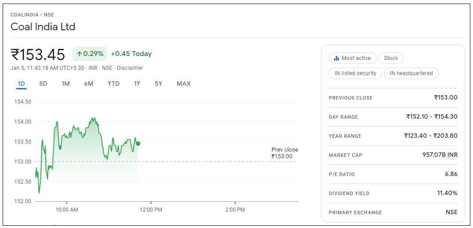
Task: Click the Coal India Ltd title
Action: tap(43, 27)
